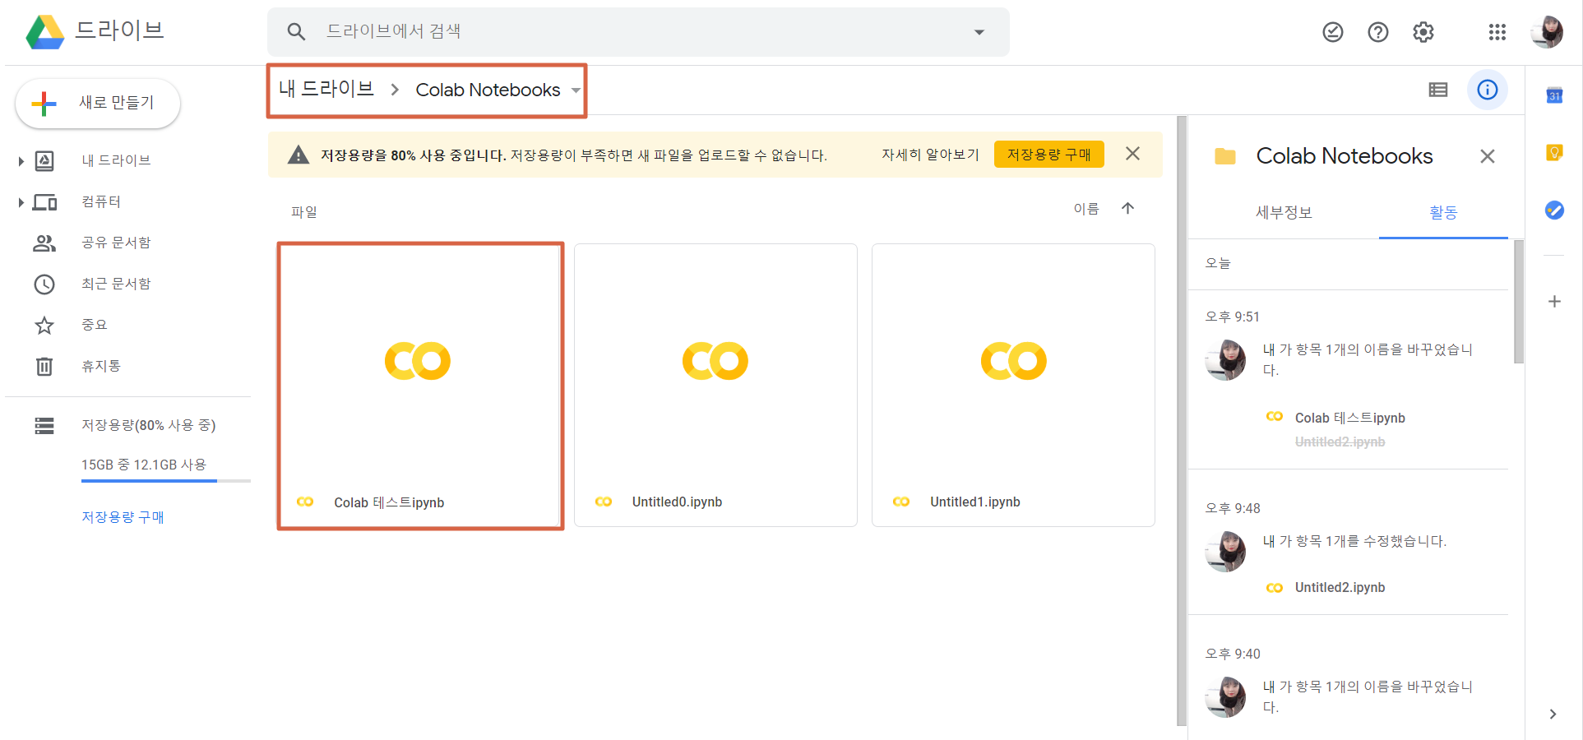Click the storage 저장용량 icon

point(44,426)
